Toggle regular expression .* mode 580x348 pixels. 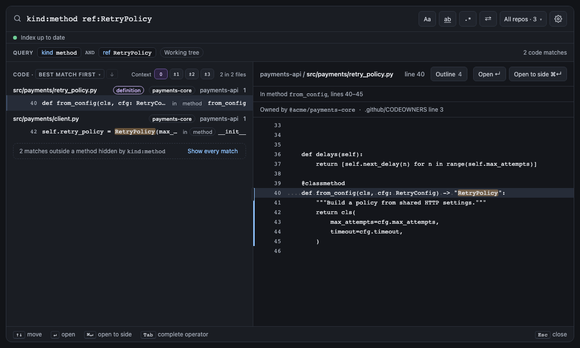468,19
